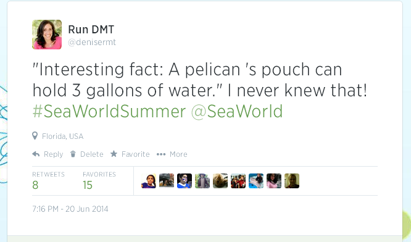This screenshot has height=242, width=411.
Task: Click the @denisermt handle
Action: tap(92, 42)
